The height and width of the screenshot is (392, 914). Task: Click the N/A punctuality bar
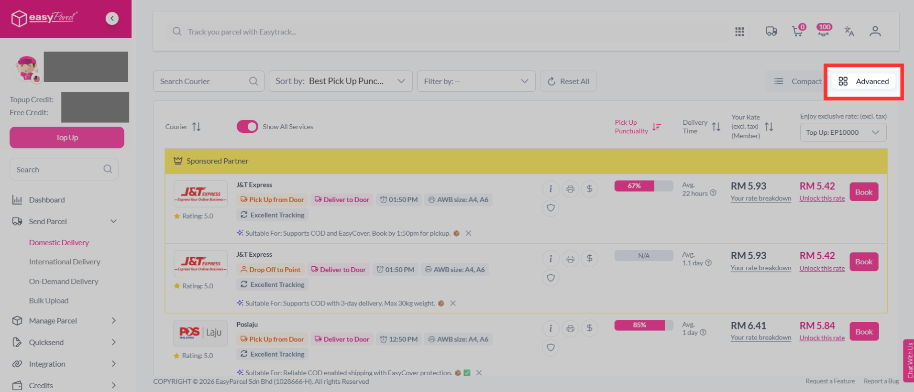point(644,256)
